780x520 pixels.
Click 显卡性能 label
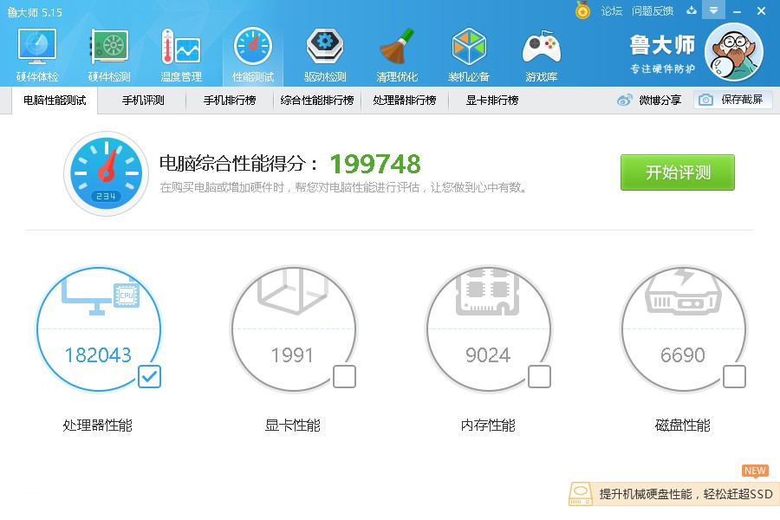point(293,426)
